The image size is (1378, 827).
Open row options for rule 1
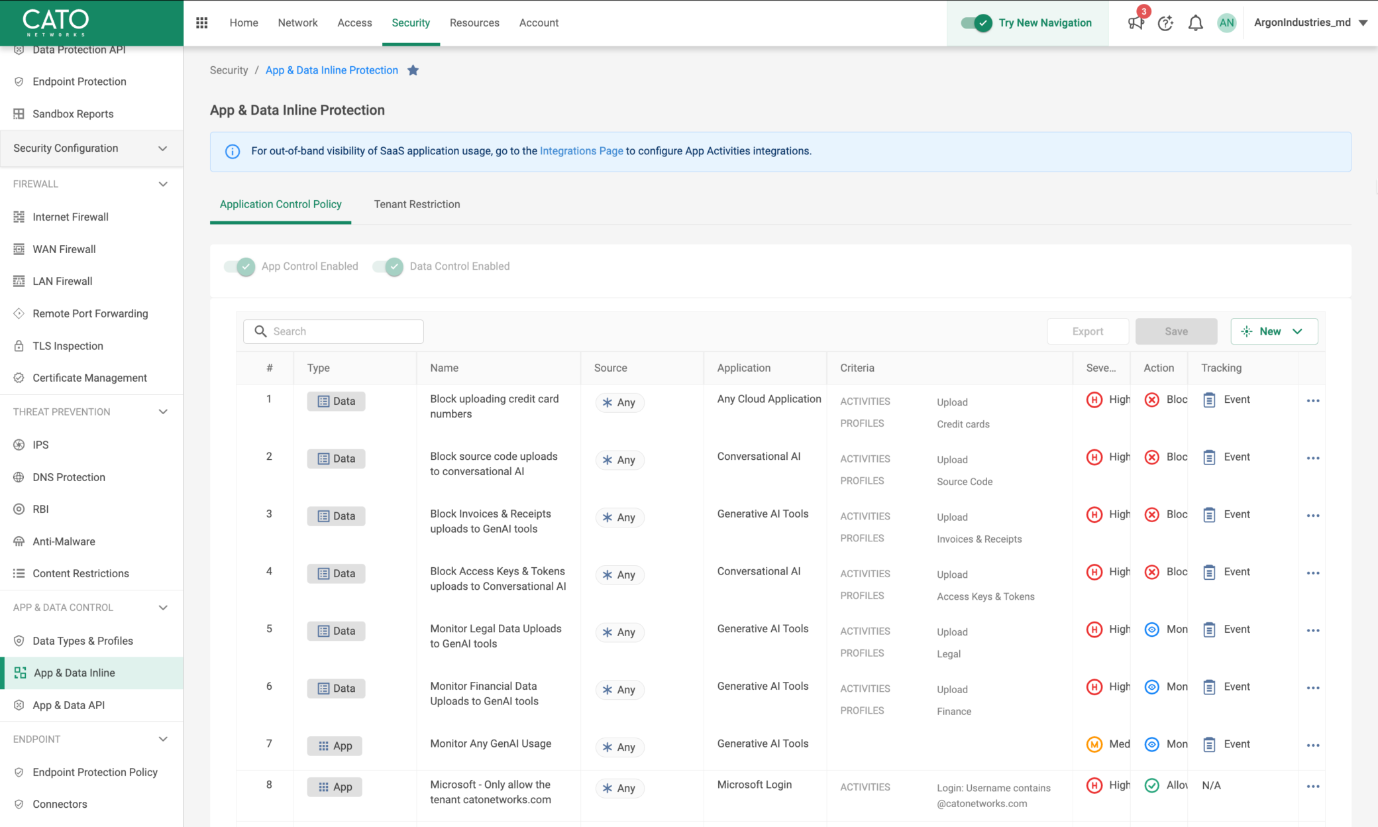[1313, 401]
